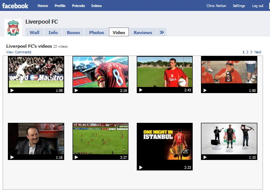The width and height of the screenshot is (270, 191).
Task: Open Profile in top navigation
Action: click(x=60, y=6)
